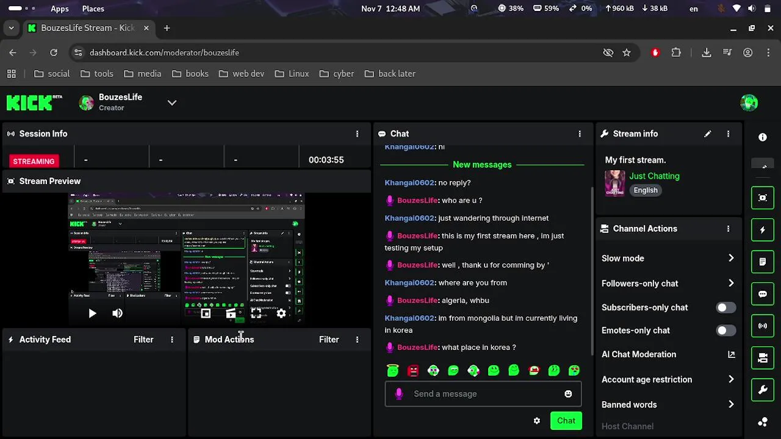This screenshot has height=439, width=781.
Task: Open the Mod Actions three-dot menu
Action: pos(358,340)
